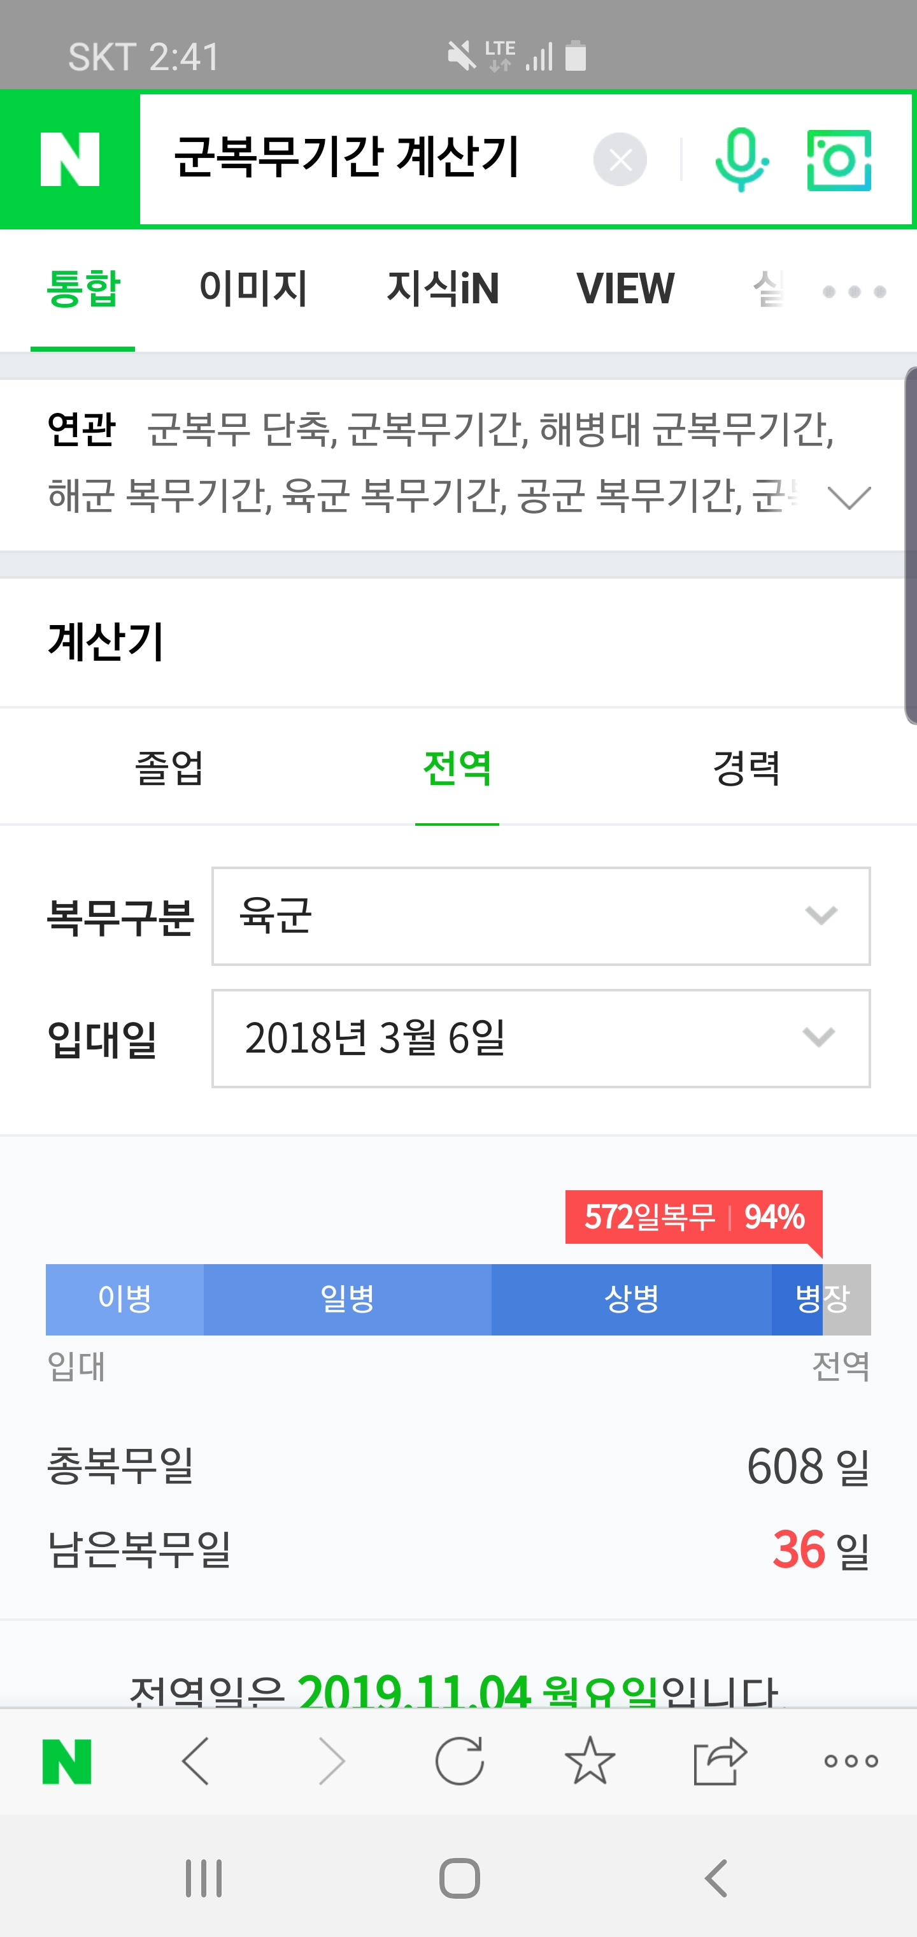917x1937 pixels.
Task: Open the 복무구분 dropdown showing 육군
Action: point(541,916)
